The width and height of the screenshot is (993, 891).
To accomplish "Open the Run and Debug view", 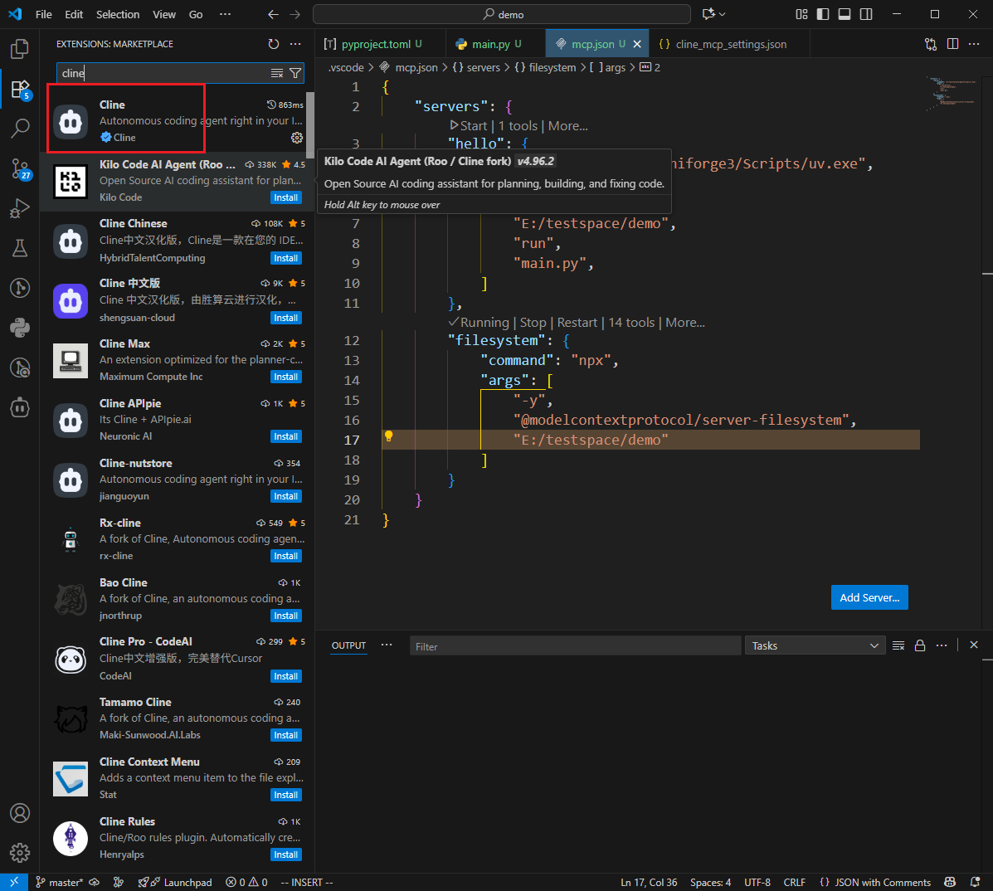I will point(20,208).
